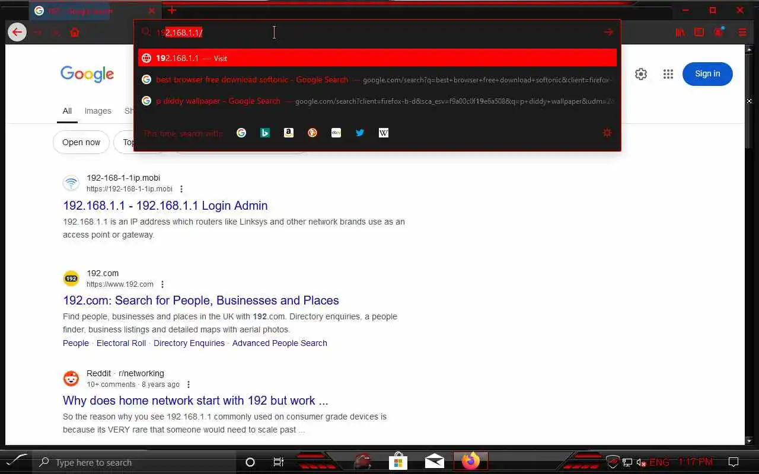Open the 192.com Search for People result
Screen dimensions: 759x474
point(201,300)
